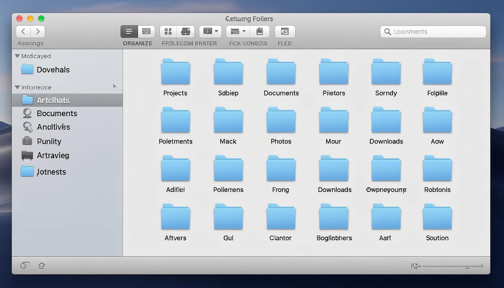The width and height of the screenshot is (504, 288).
Task: Select the Poliemens folder icon
Action: tap(228, 168)
